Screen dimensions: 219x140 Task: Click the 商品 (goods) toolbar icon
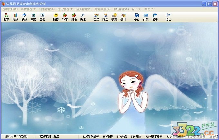coord(15,17)
